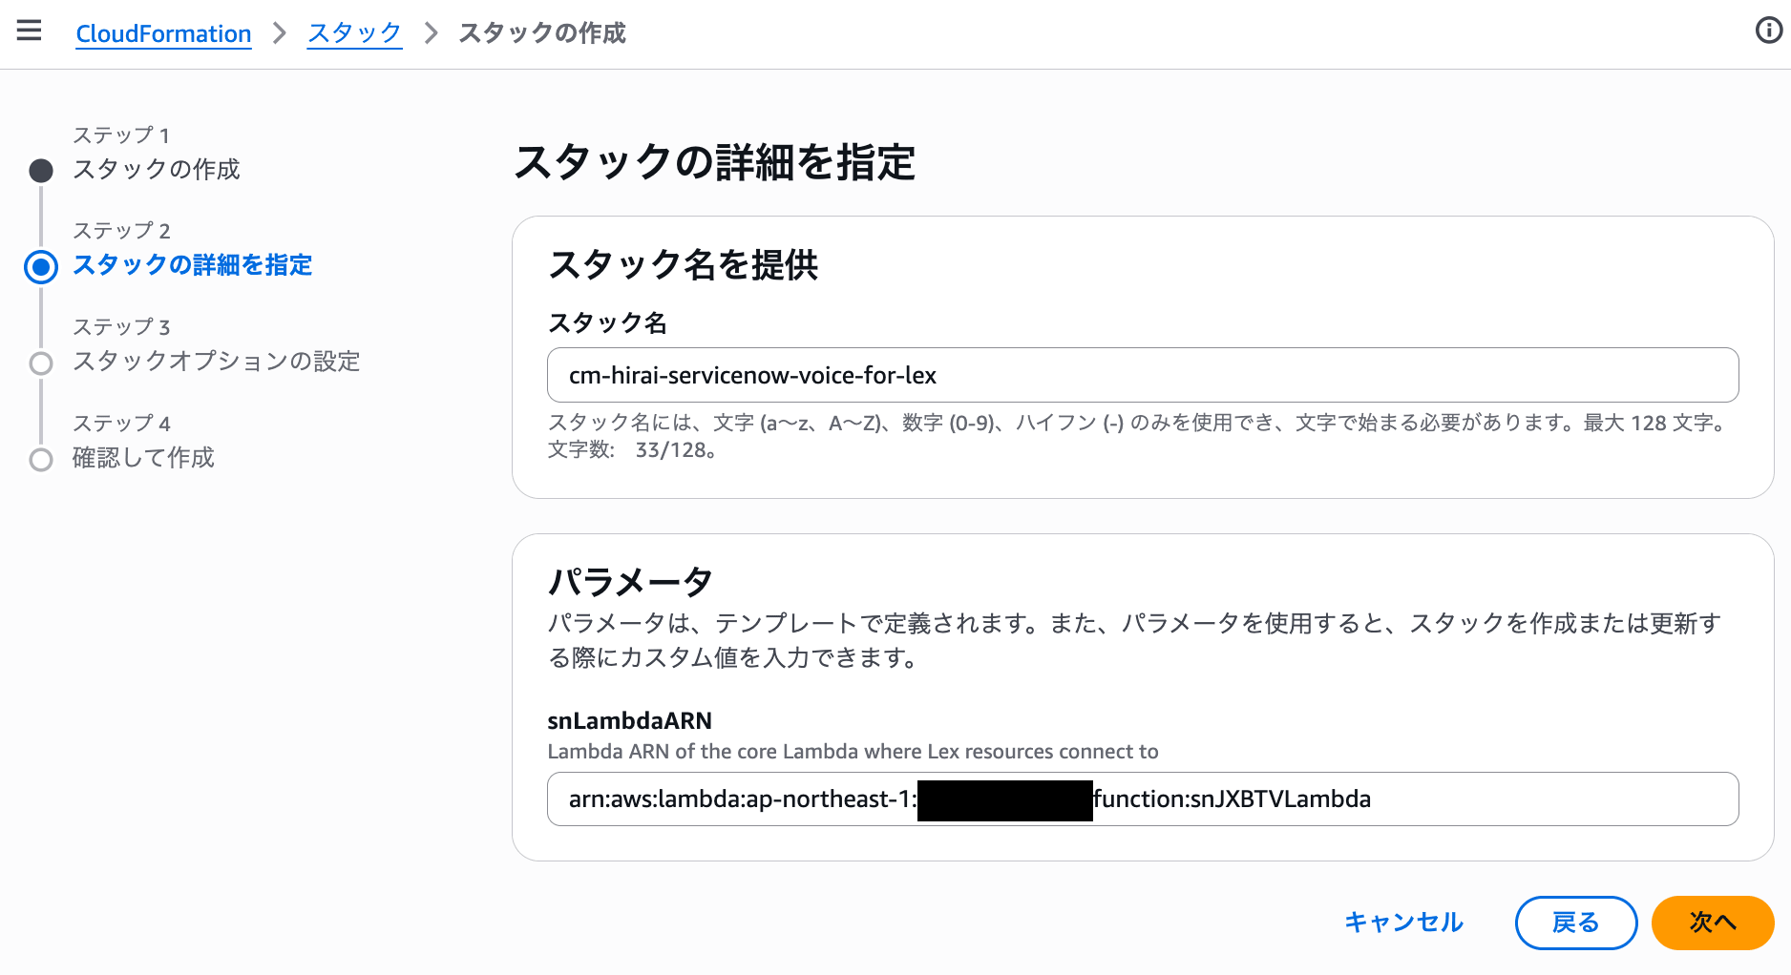The height and width of the screenshot is (975, 1791).
Task: Select step 1 スタックの作成 in the wizard
Action: pos(157,170)
